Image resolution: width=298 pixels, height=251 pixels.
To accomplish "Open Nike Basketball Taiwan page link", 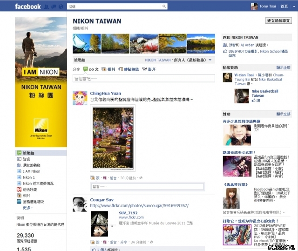I will tap(265, 93).
